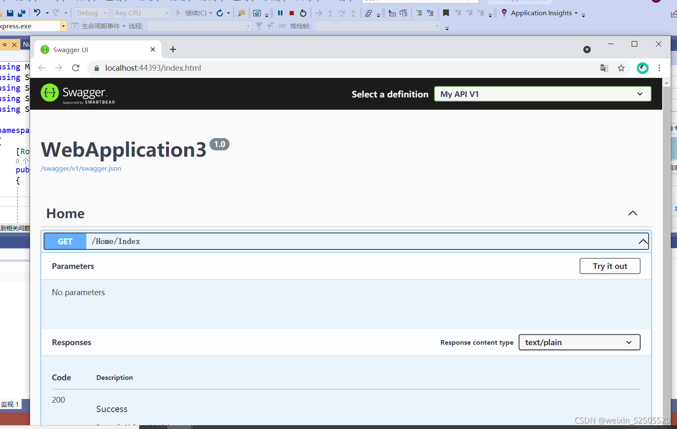
Task: Click the Show Next Statement arrow icon
Action: 318,13
